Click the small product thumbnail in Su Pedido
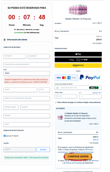The height and width of the screenshot is (172, 110). tap(60, 117)
